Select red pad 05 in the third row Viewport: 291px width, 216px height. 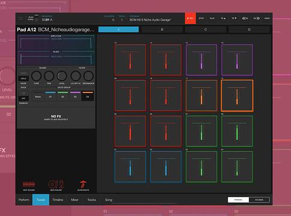(x=130, y=131)
